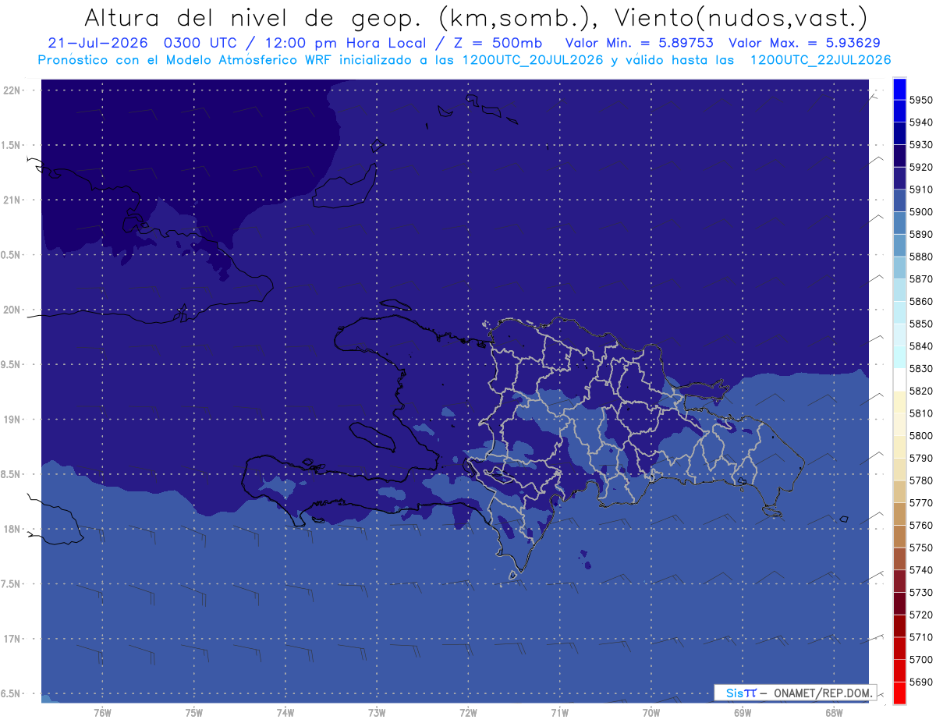The width and height of the screenshot is (936, 723).
Task: Click the '5820' legend value
Action: [920, 391]
